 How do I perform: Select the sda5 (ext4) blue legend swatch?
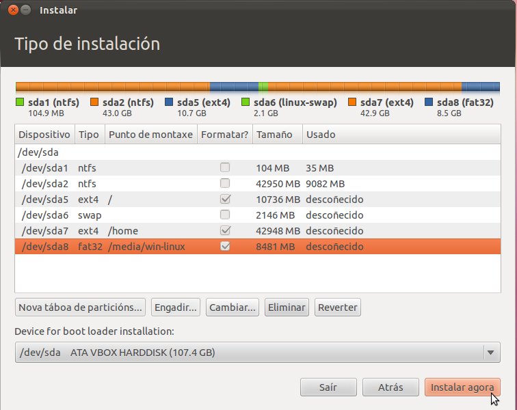click(x=169, y=102)
